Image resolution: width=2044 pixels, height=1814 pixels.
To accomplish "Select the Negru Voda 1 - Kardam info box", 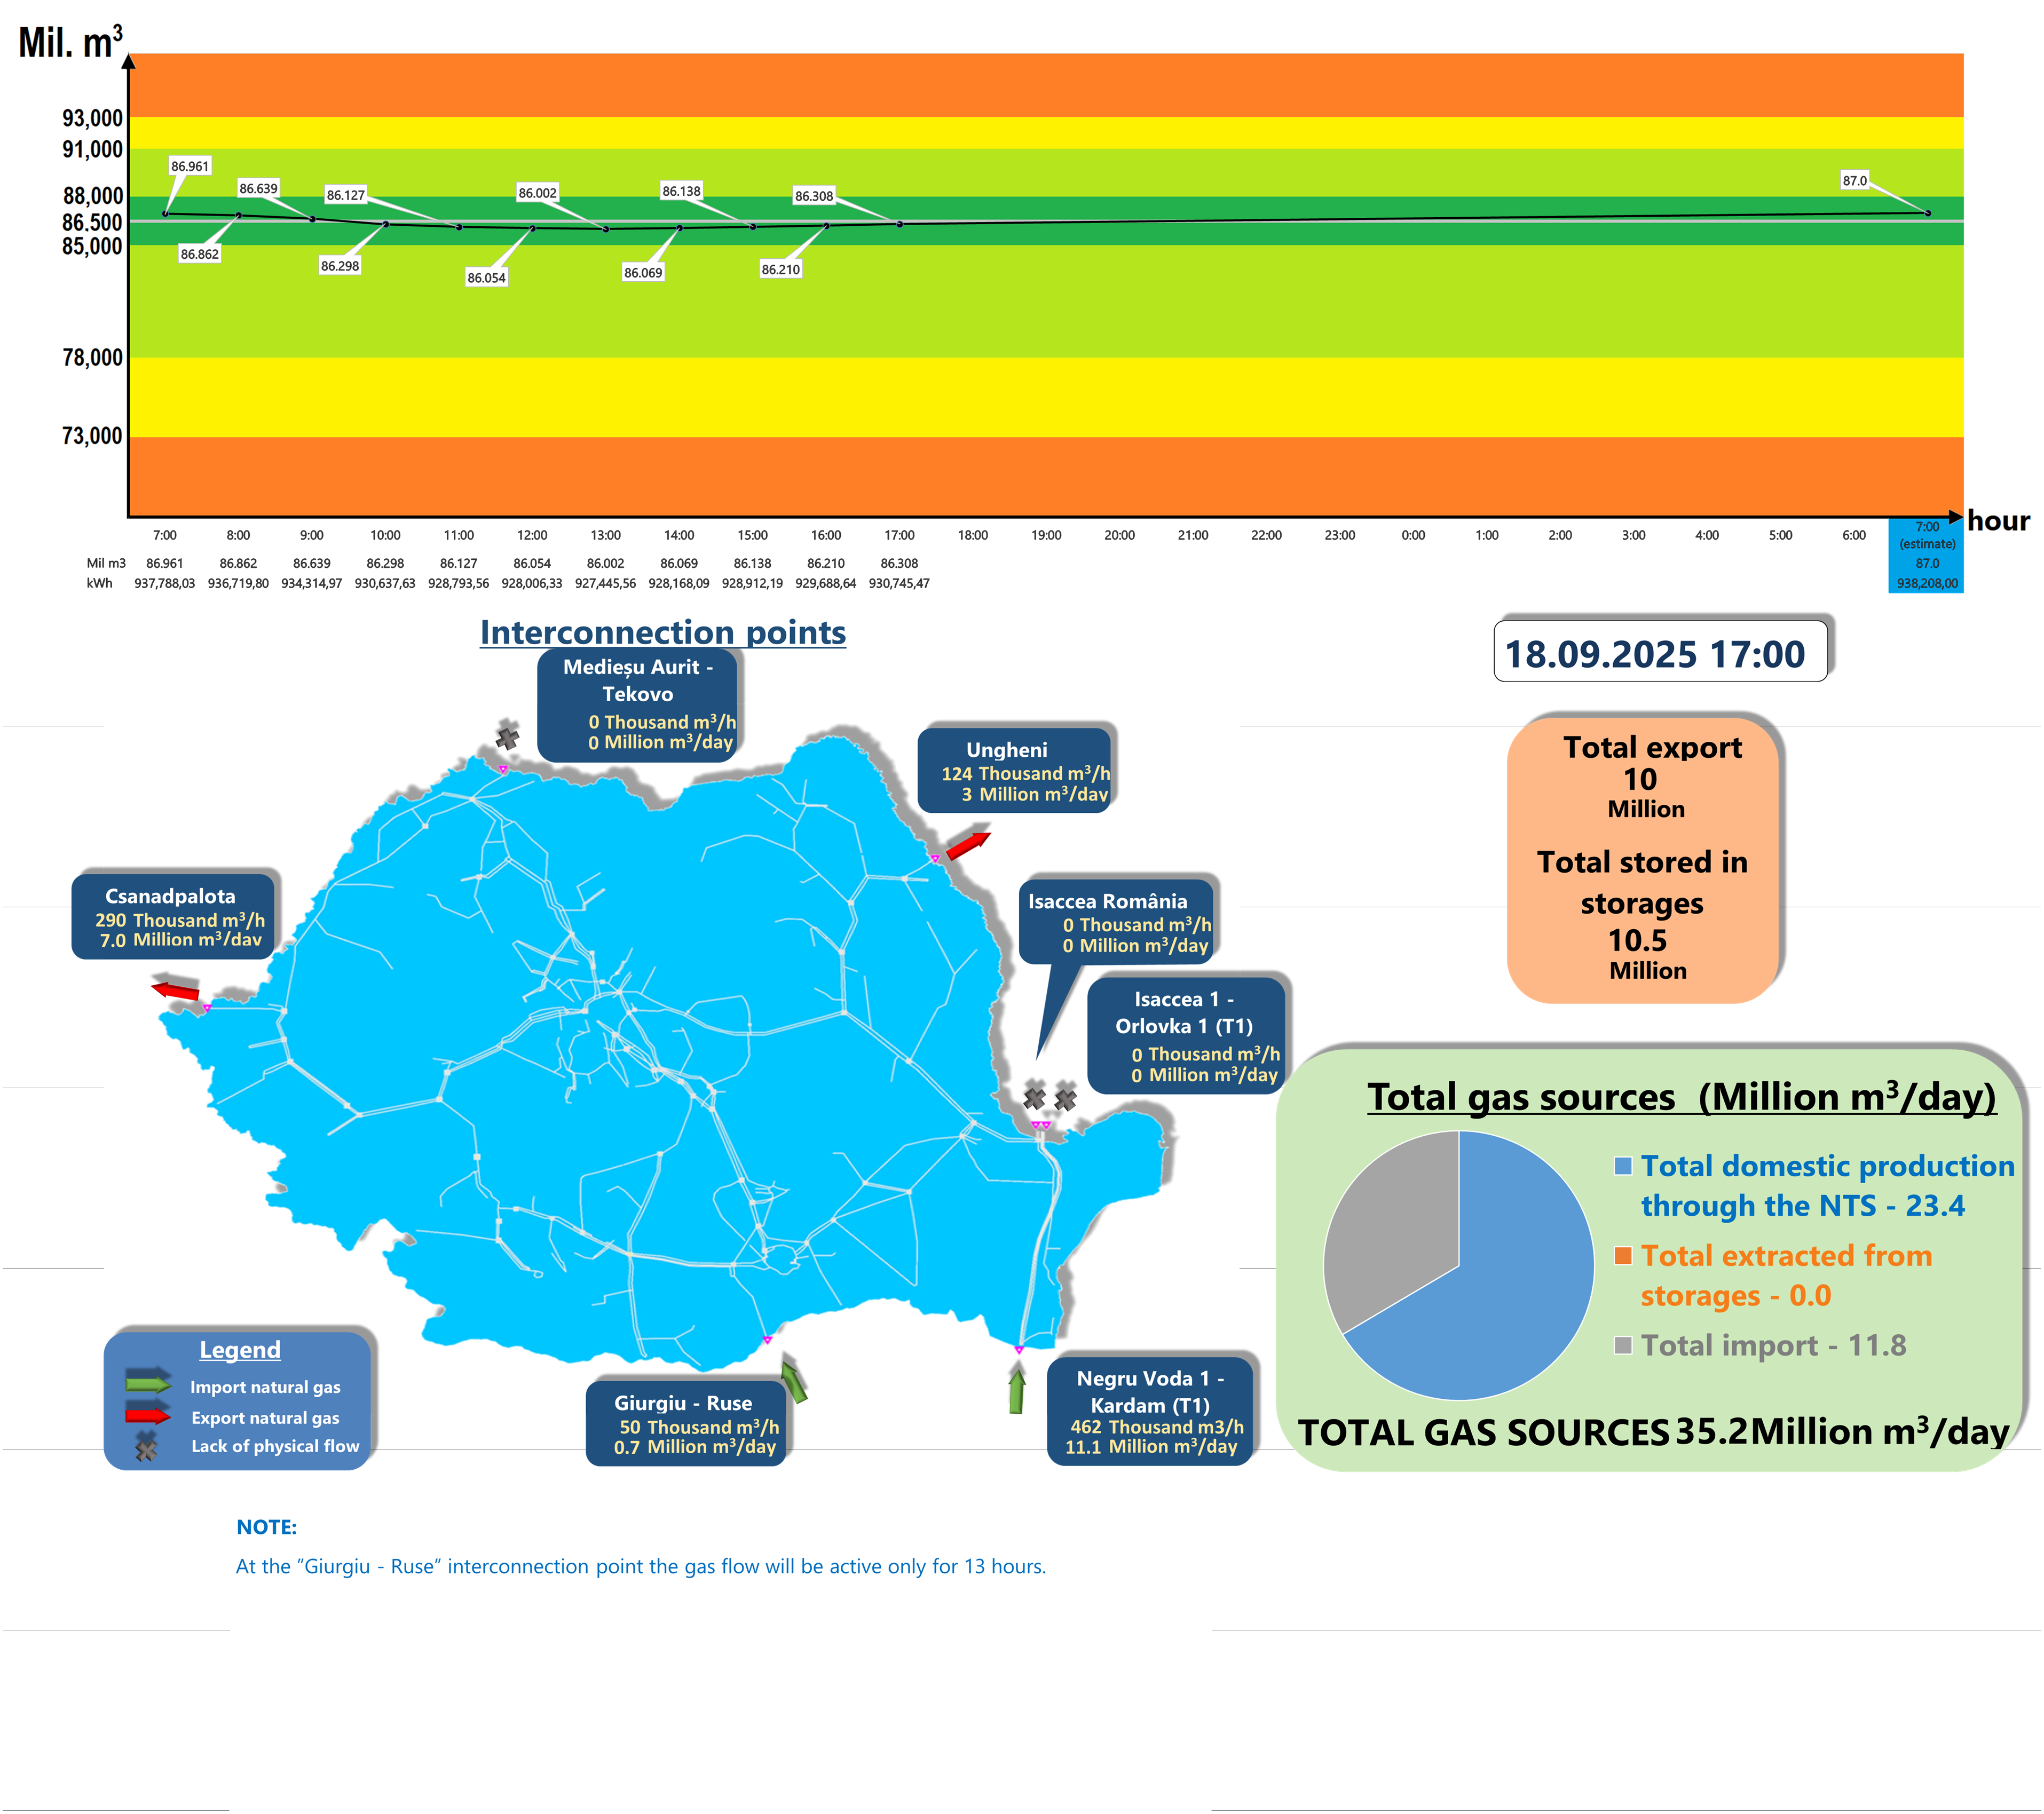I will click(1150, 1411).
